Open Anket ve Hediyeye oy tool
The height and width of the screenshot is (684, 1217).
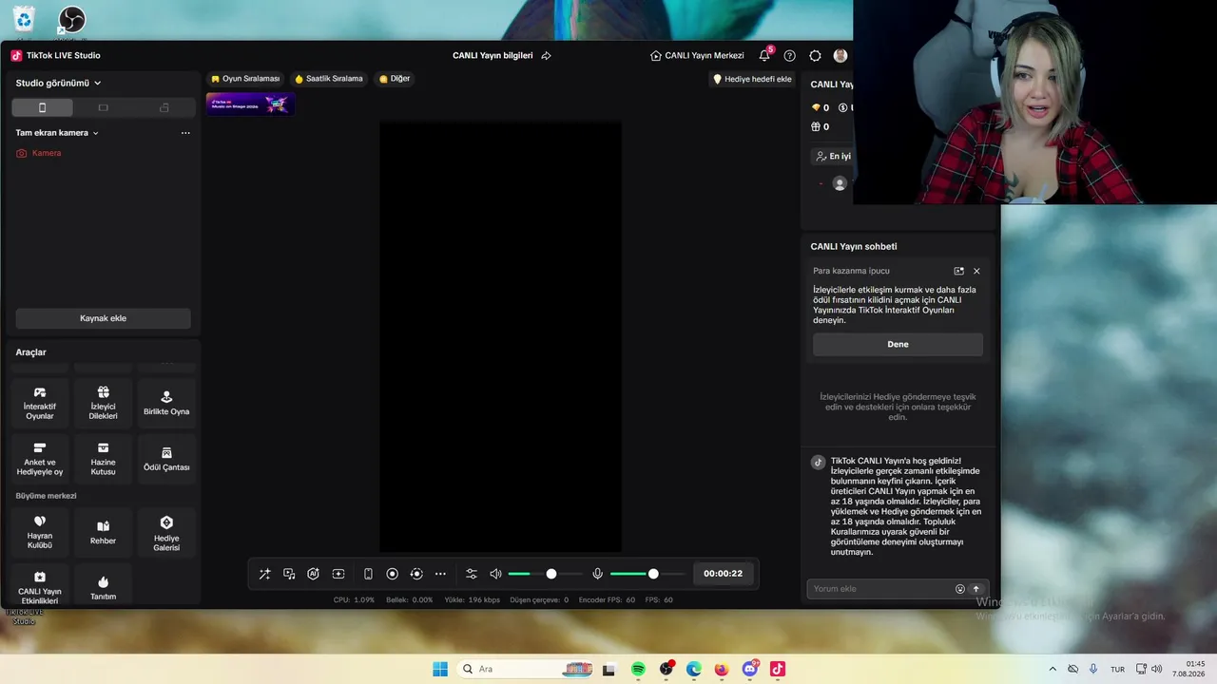click(40, 459)
